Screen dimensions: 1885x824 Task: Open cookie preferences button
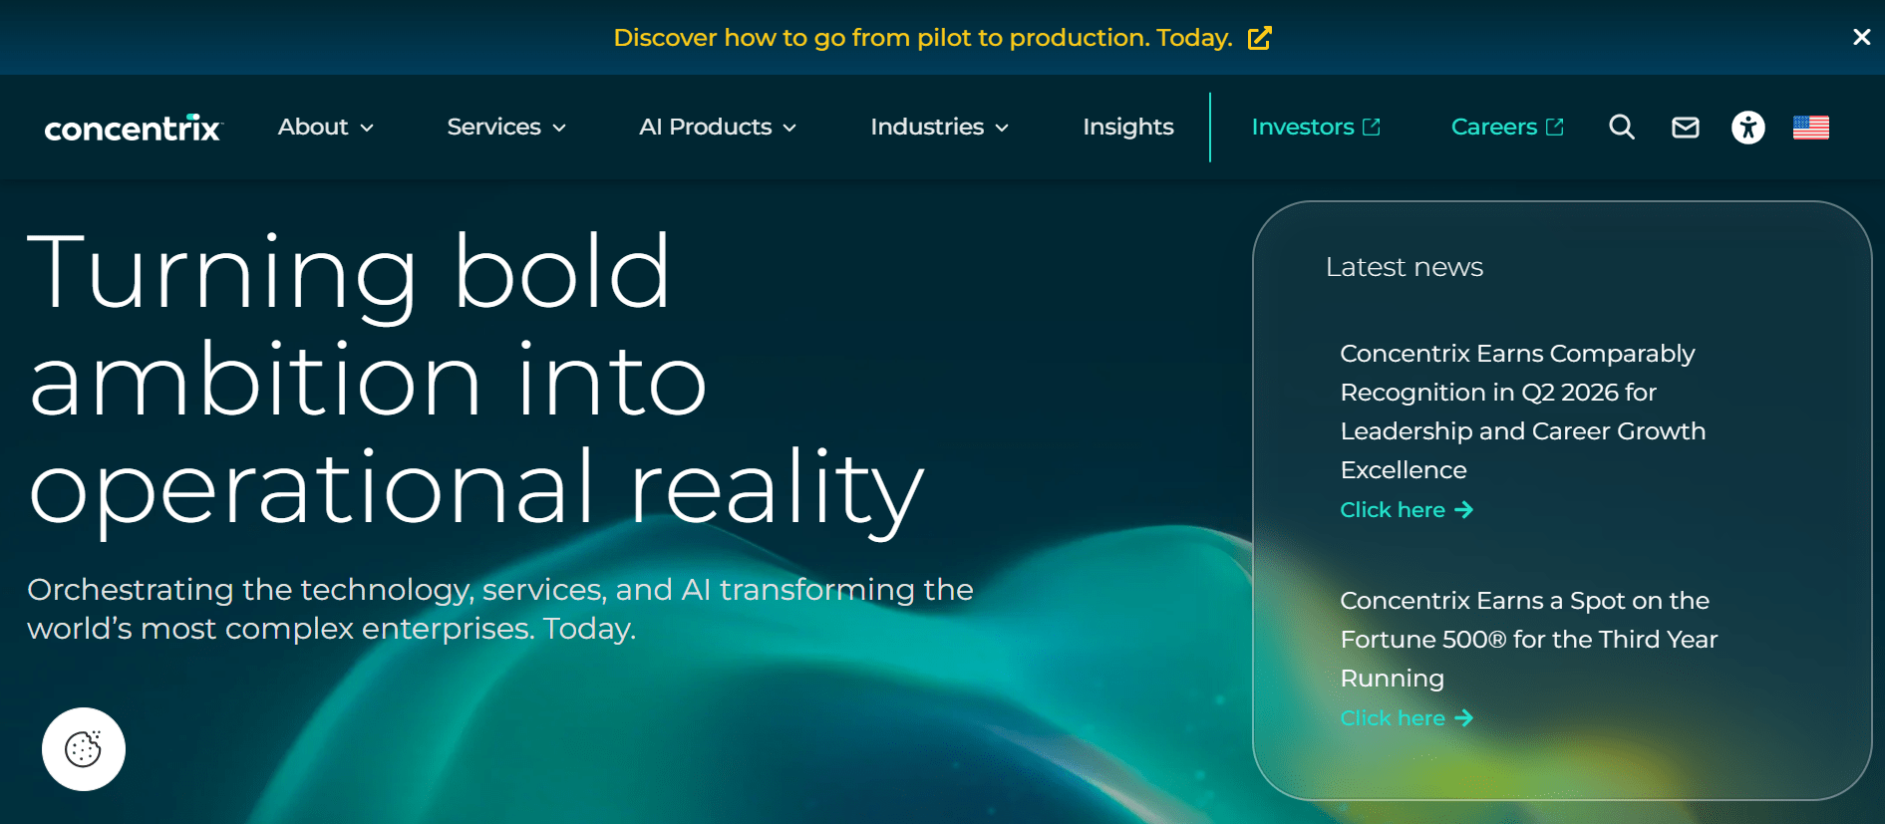pos(84,749)
